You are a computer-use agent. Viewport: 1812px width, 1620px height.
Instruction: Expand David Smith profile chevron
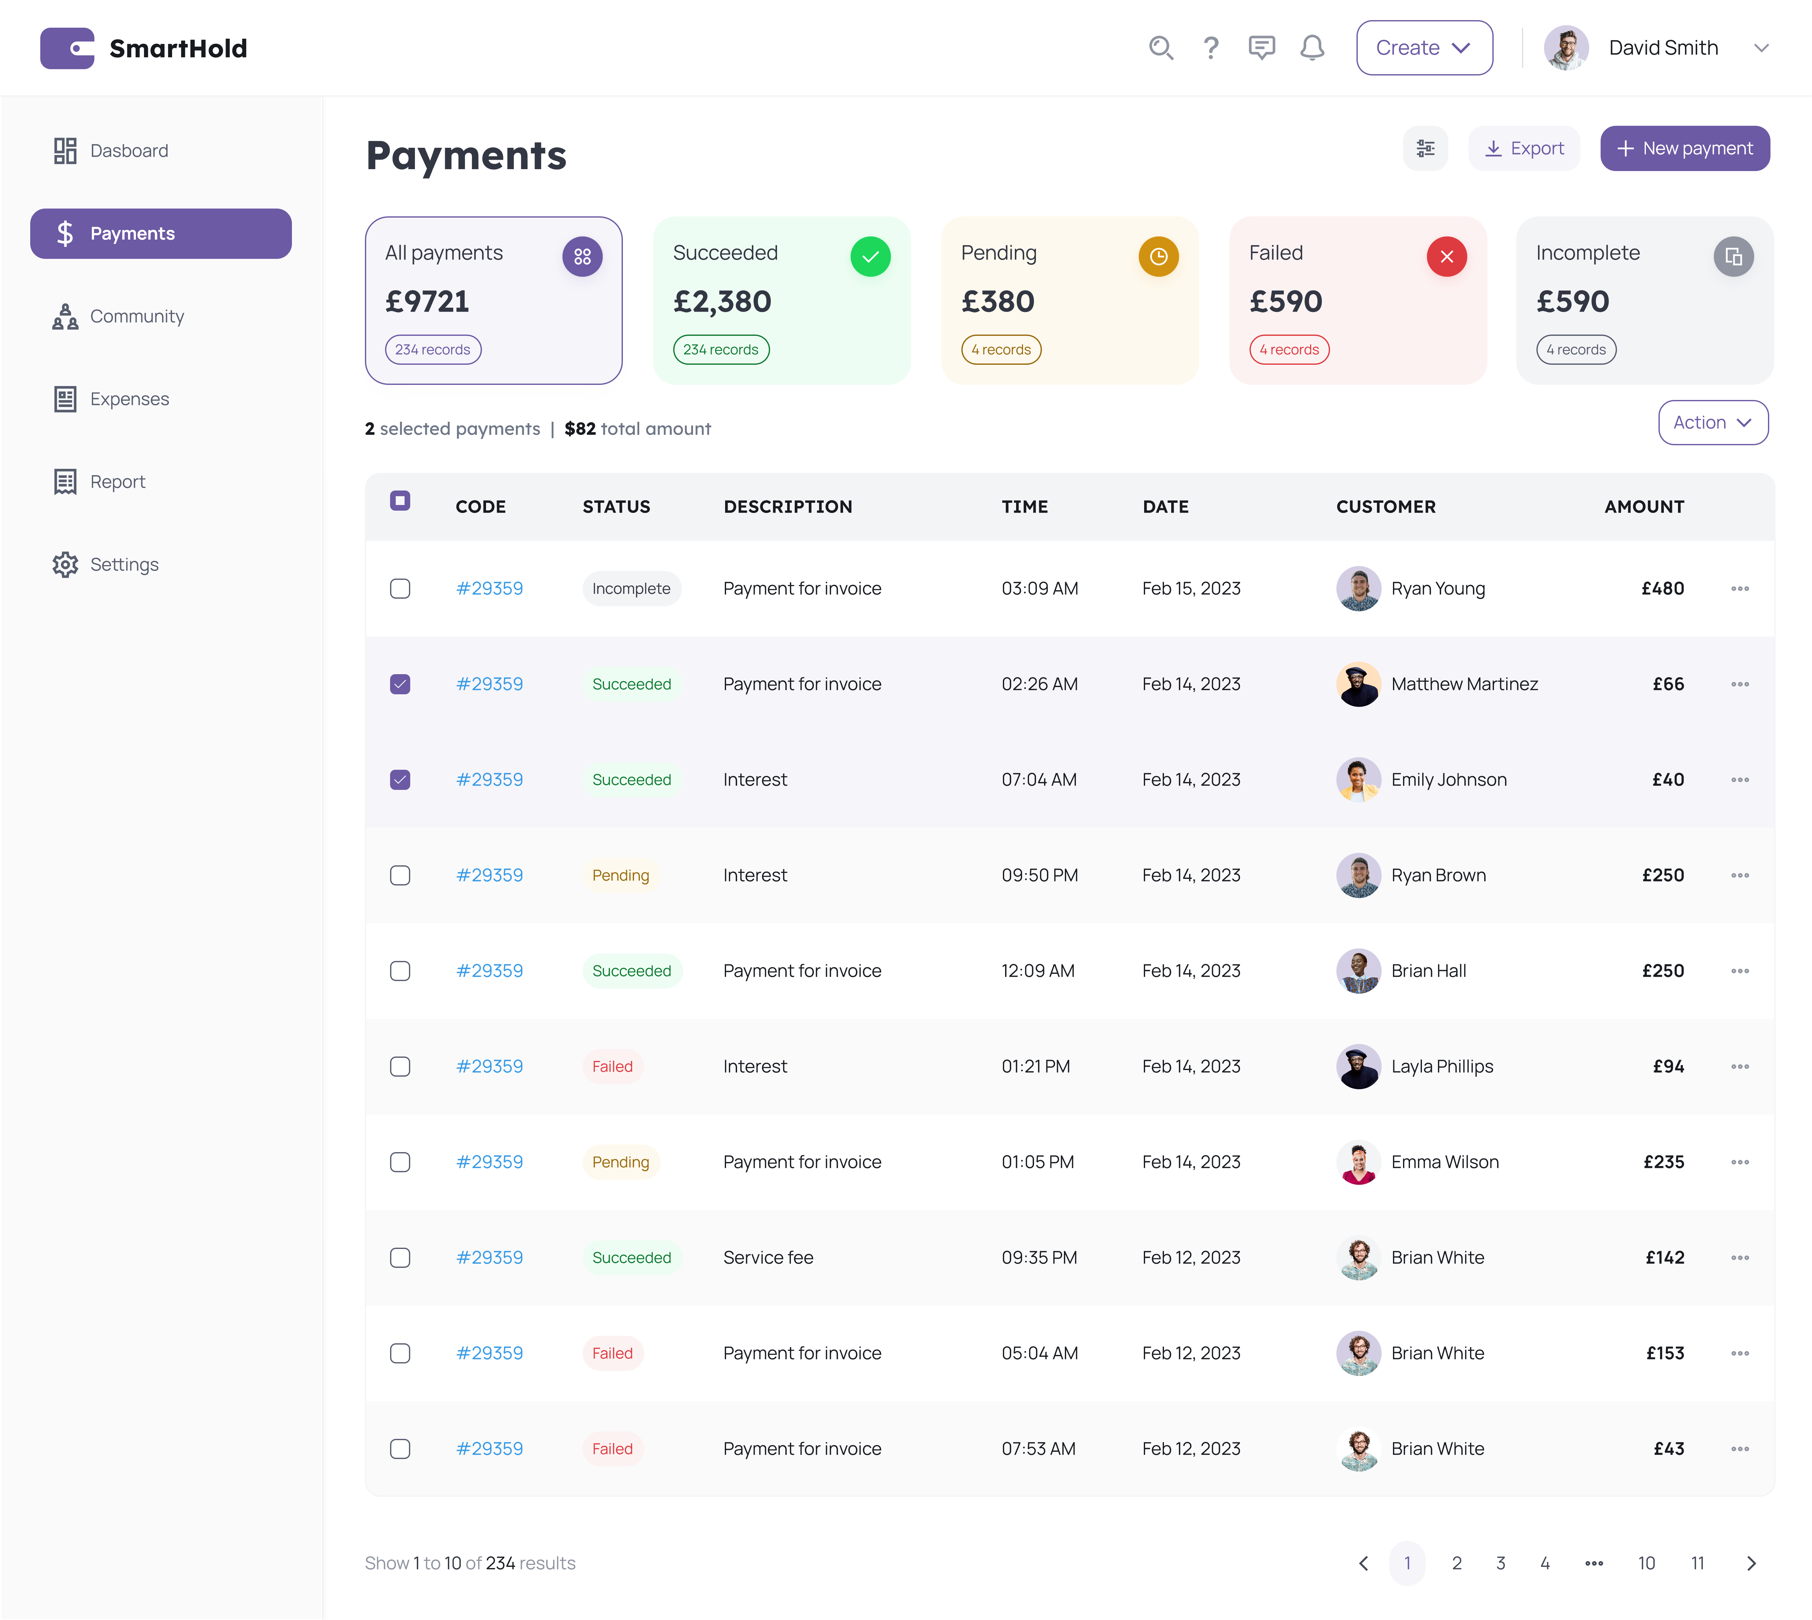[x=1760, y=48]
